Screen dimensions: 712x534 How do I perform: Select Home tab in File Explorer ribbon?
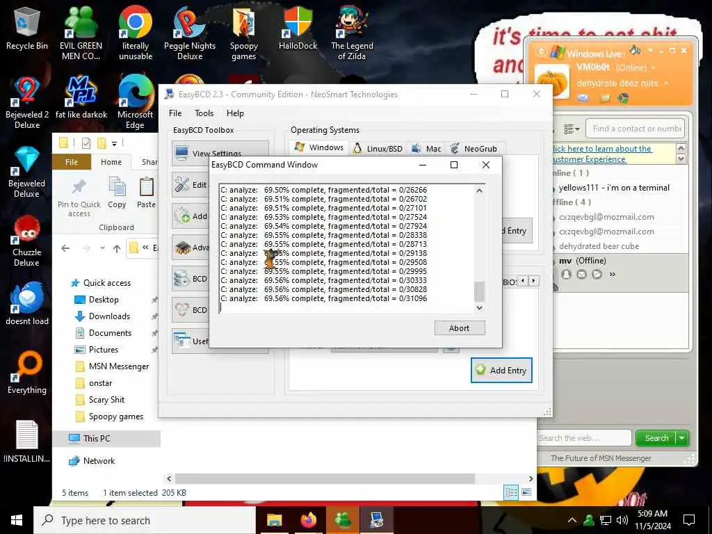click(111, 162)
